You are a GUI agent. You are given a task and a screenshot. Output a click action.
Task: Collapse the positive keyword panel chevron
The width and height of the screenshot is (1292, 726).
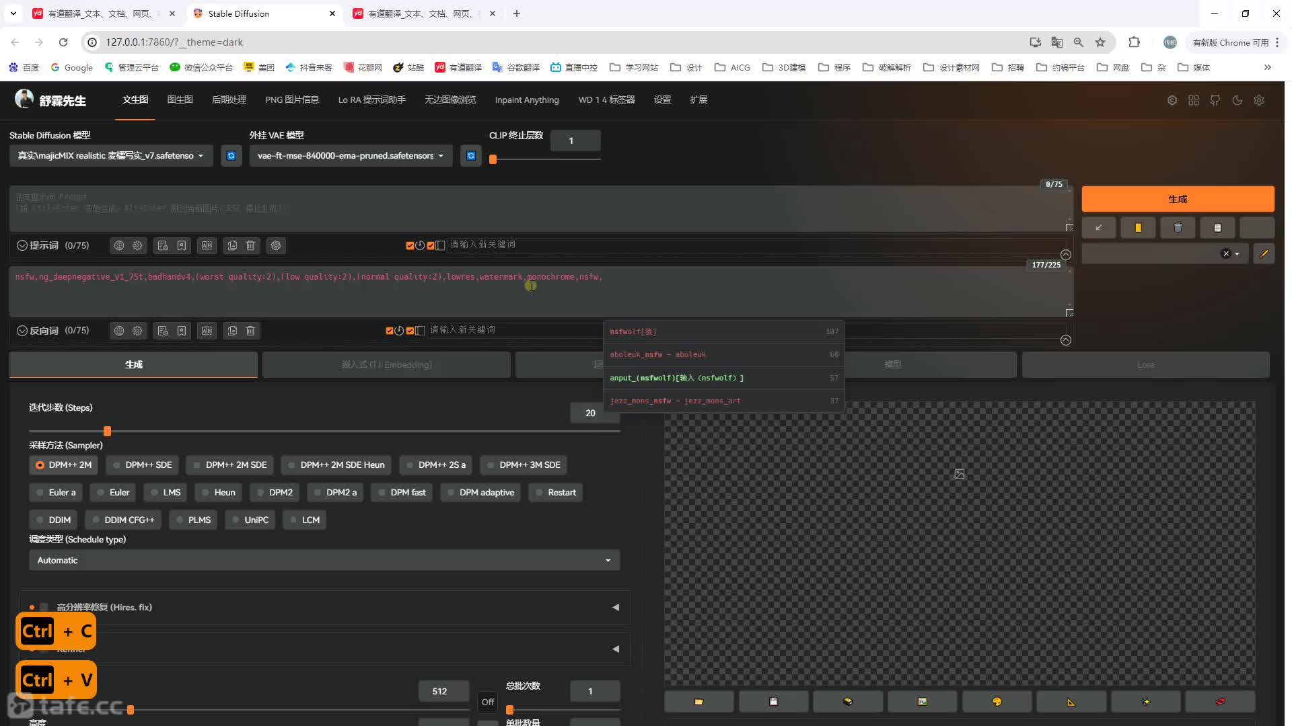(x=1066, y=255)
